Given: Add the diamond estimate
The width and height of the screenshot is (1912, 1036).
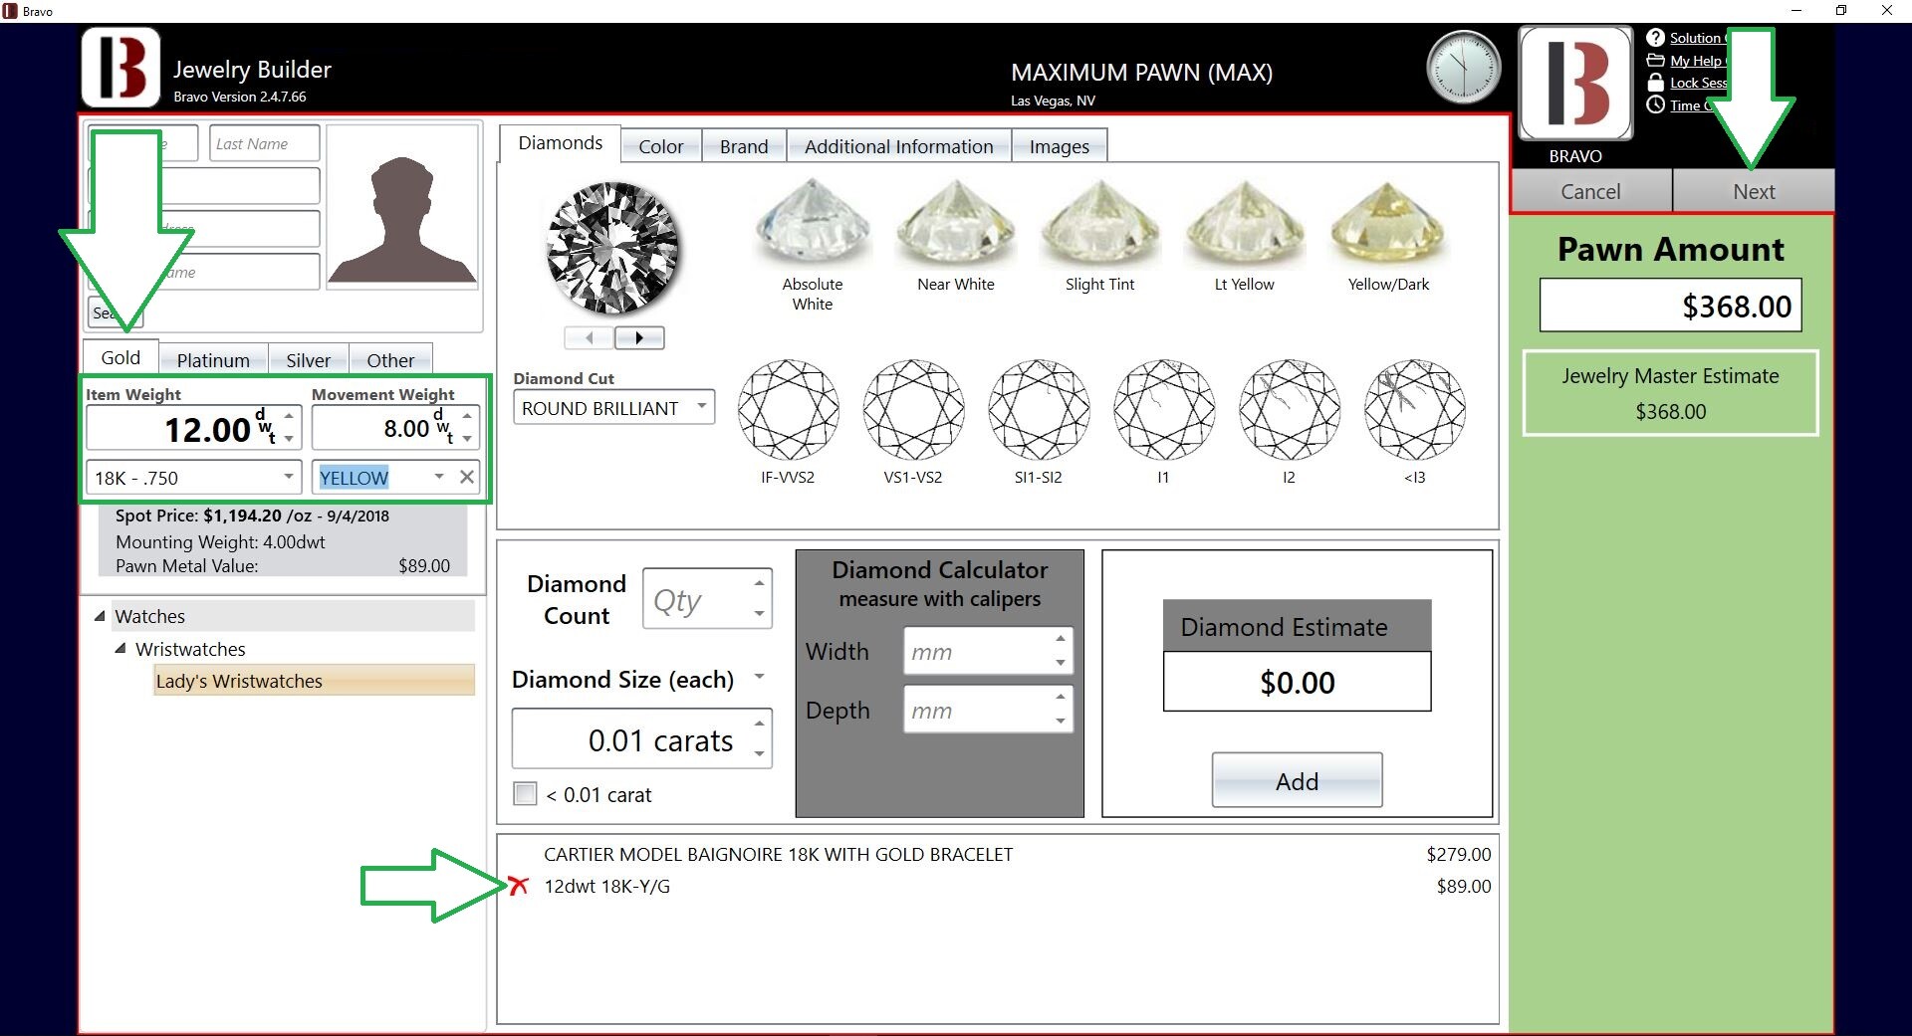Looking at the screenshot, I should [1297, 781].
